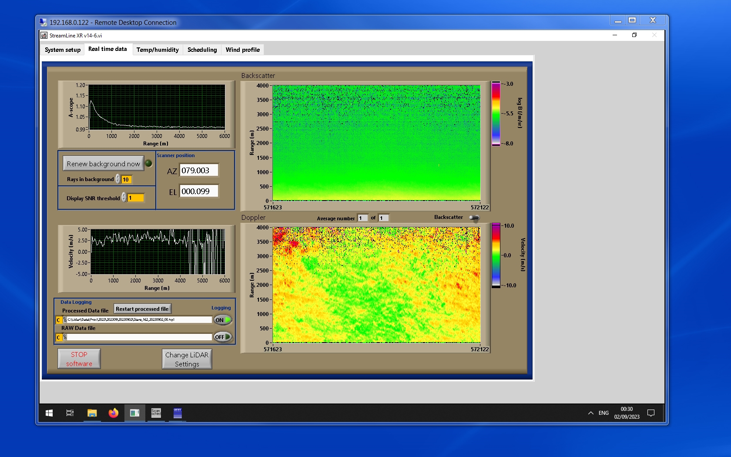Click the Display SNR threshold stepper arrows
The height and width of the screenshot is (457, 731).
point(124,198)
